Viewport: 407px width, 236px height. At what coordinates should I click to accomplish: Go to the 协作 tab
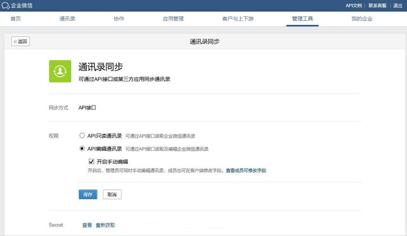tap(119, 19)
